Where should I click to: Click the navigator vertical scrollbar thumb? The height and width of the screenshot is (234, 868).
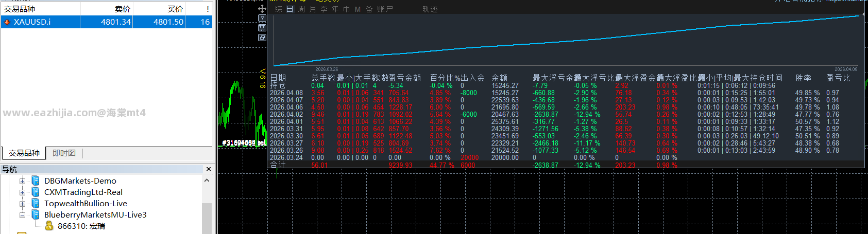pyautogui.click(x=207, y=219)
